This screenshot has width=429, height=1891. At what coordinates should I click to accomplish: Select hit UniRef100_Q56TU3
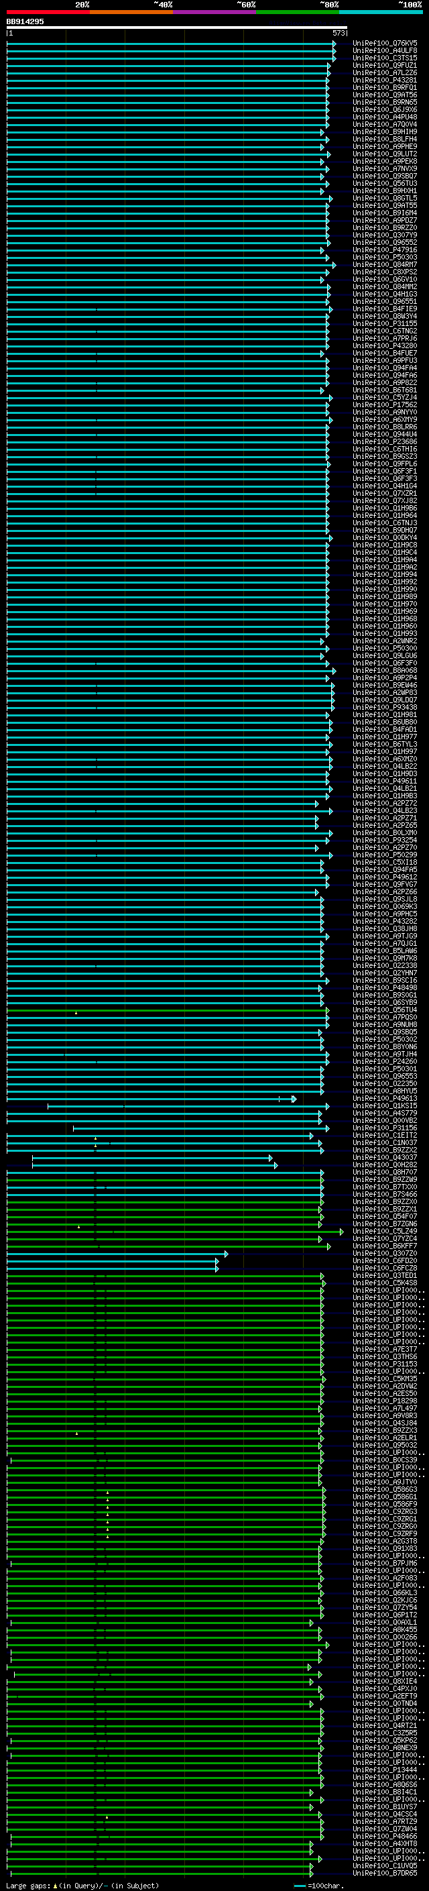pos(385,184)
